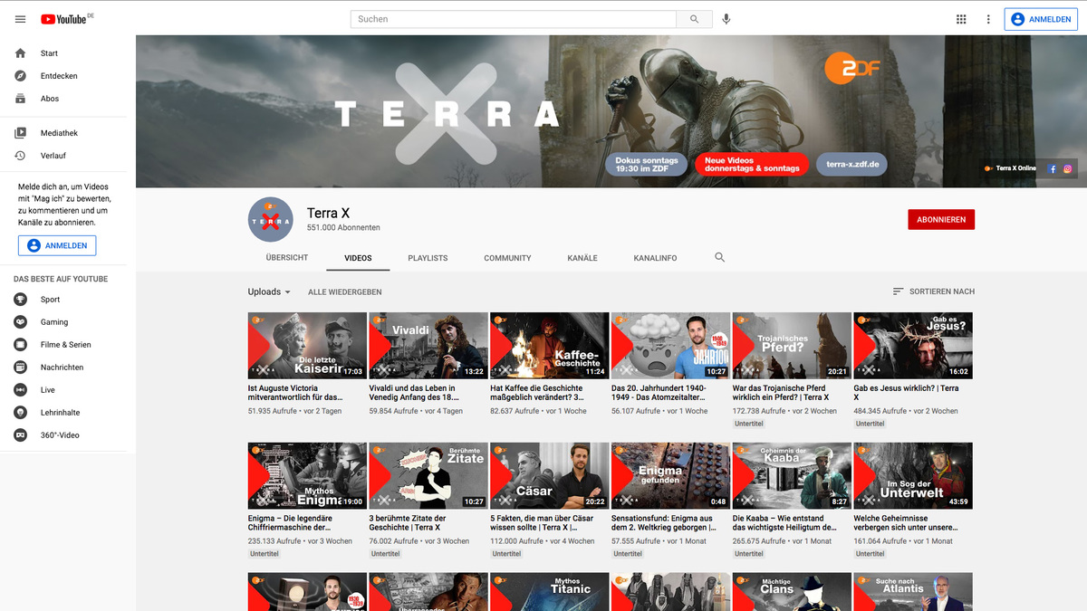The height and width of the screenshot is (611, 1087).
Task: Click the terra-x.zdf.de banner link
Action: pos(851,164)
